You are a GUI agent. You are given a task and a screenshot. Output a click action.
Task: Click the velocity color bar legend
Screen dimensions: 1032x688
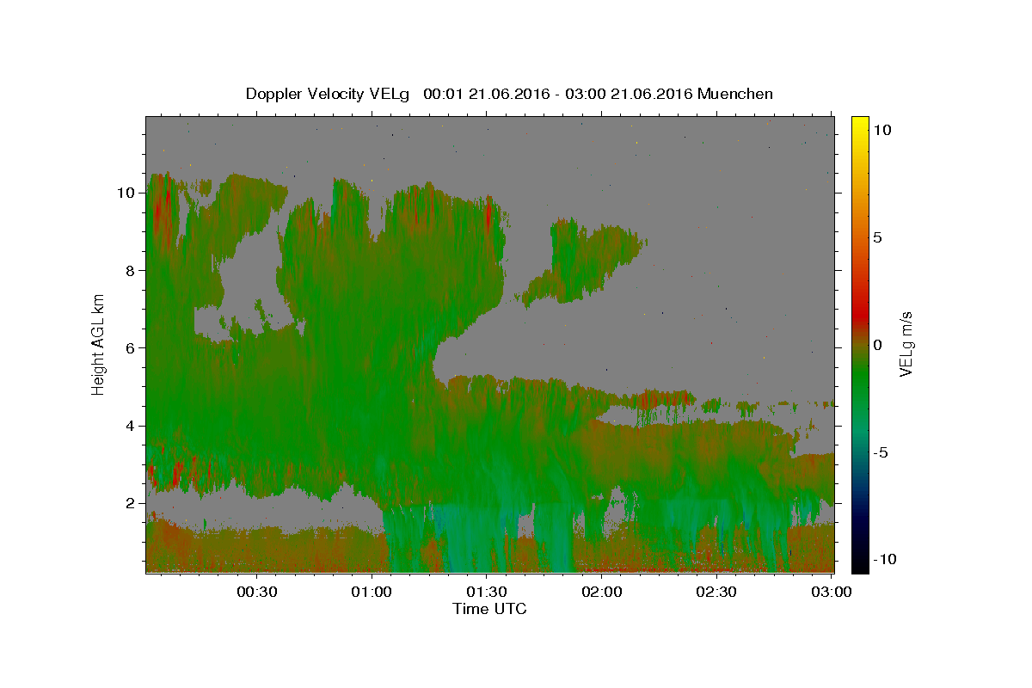860,344
